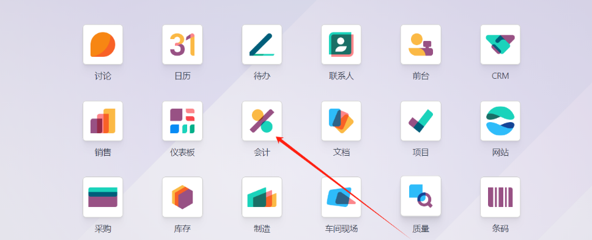Launch the 采购 purchase app icon
Viewport: 592px width, 240px height.
[x=103, y=197]
